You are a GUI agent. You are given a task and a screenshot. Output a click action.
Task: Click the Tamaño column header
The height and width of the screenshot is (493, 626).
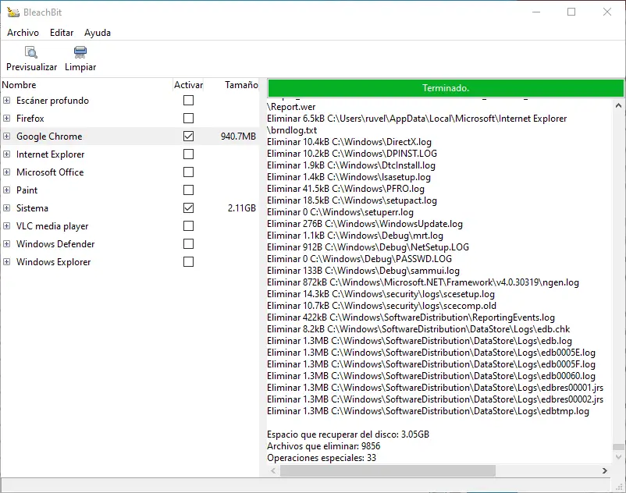[241, 85]
